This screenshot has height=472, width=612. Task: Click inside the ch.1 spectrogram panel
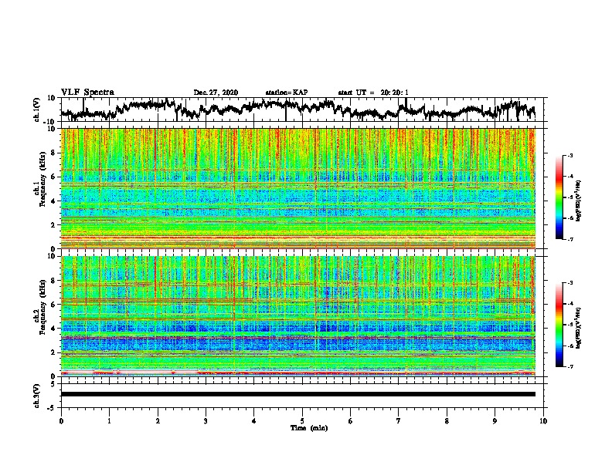pyautogui.click(x=298, y=188)
